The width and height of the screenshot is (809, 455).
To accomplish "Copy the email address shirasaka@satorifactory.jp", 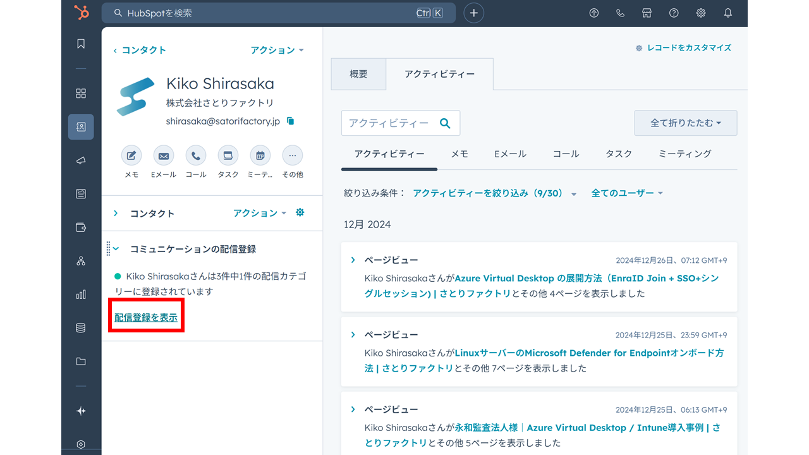I will point(291,121).
